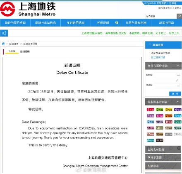Click the Shanghai Metro red logo
The height and width of the screenshot is (174, 182).
pyautogui.click(x=7, y=9)
